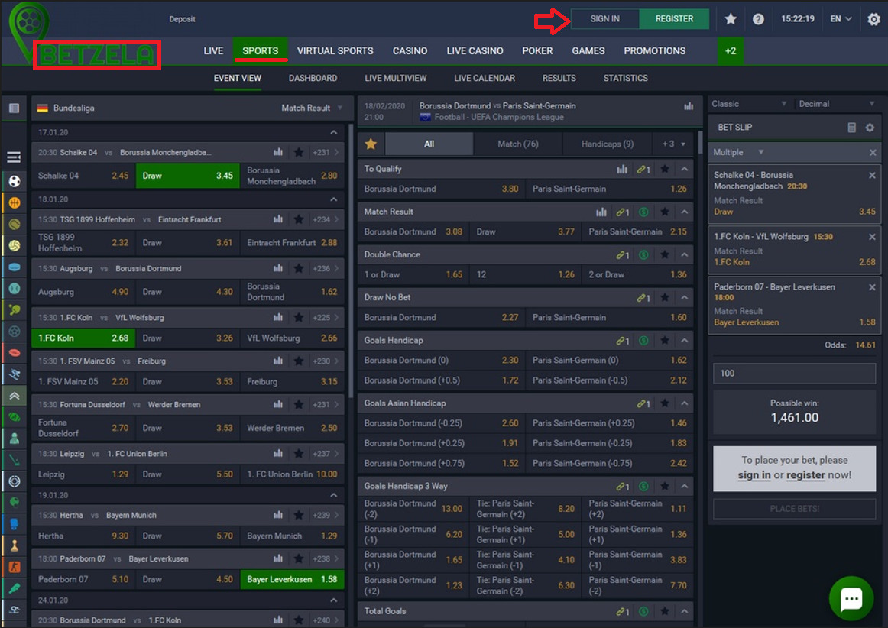The image size is (888, 628).
Task: Expand +234 markets for Hoffenheim match
Action: pos(326,219)
